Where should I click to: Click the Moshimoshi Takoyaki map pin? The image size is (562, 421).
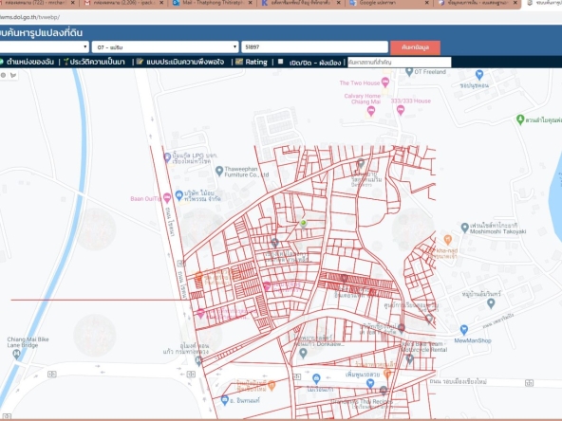pyautogui.click(x=465, y=228)
